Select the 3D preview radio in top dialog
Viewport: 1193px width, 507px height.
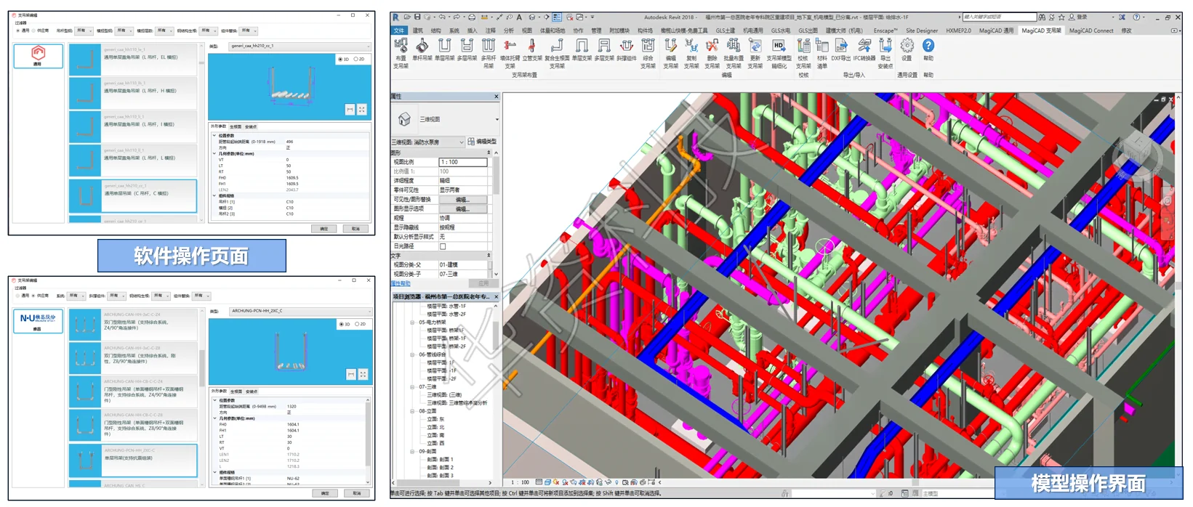pos(340,59)
